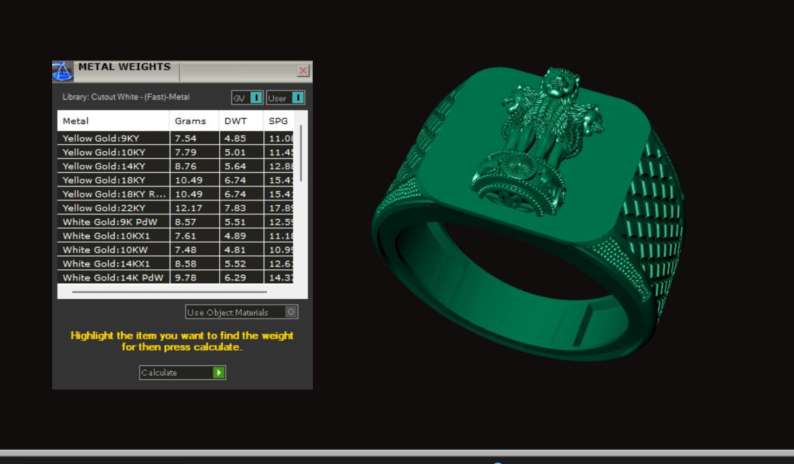The height and width of the screenshot is (464, 794).
Task: Select the Yellow Gold:10KY row
Action: tap(175, 152)
